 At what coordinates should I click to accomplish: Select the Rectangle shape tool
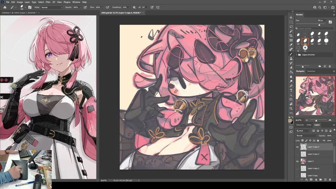[x=291, y=99]
